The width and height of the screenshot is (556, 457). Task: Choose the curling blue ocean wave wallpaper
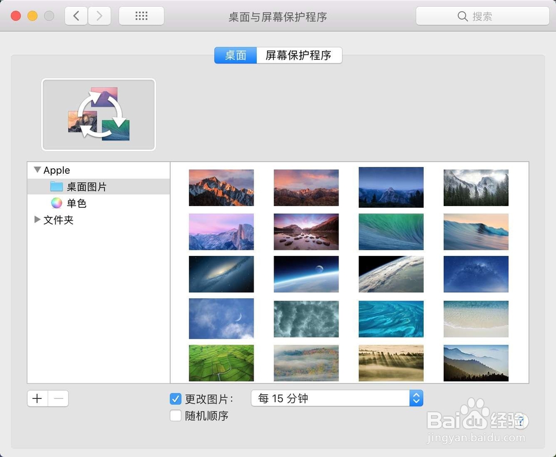[x=476, y=232]
